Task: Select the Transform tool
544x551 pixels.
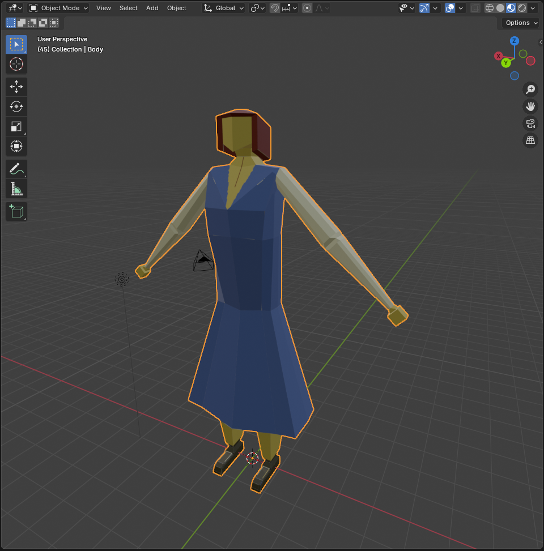Action: point(16,146)
